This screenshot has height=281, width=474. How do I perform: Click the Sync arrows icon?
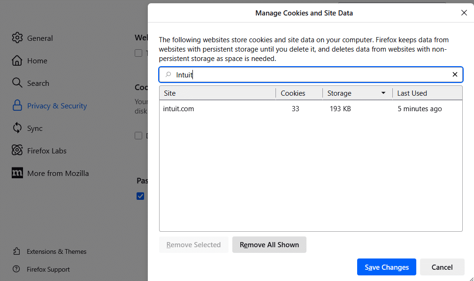(x=17, y=128)
